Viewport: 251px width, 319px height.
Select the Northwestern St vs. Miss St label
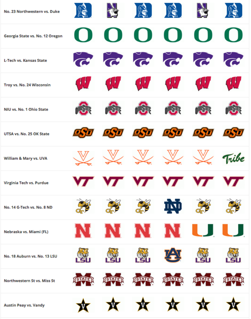pos(30,281)
